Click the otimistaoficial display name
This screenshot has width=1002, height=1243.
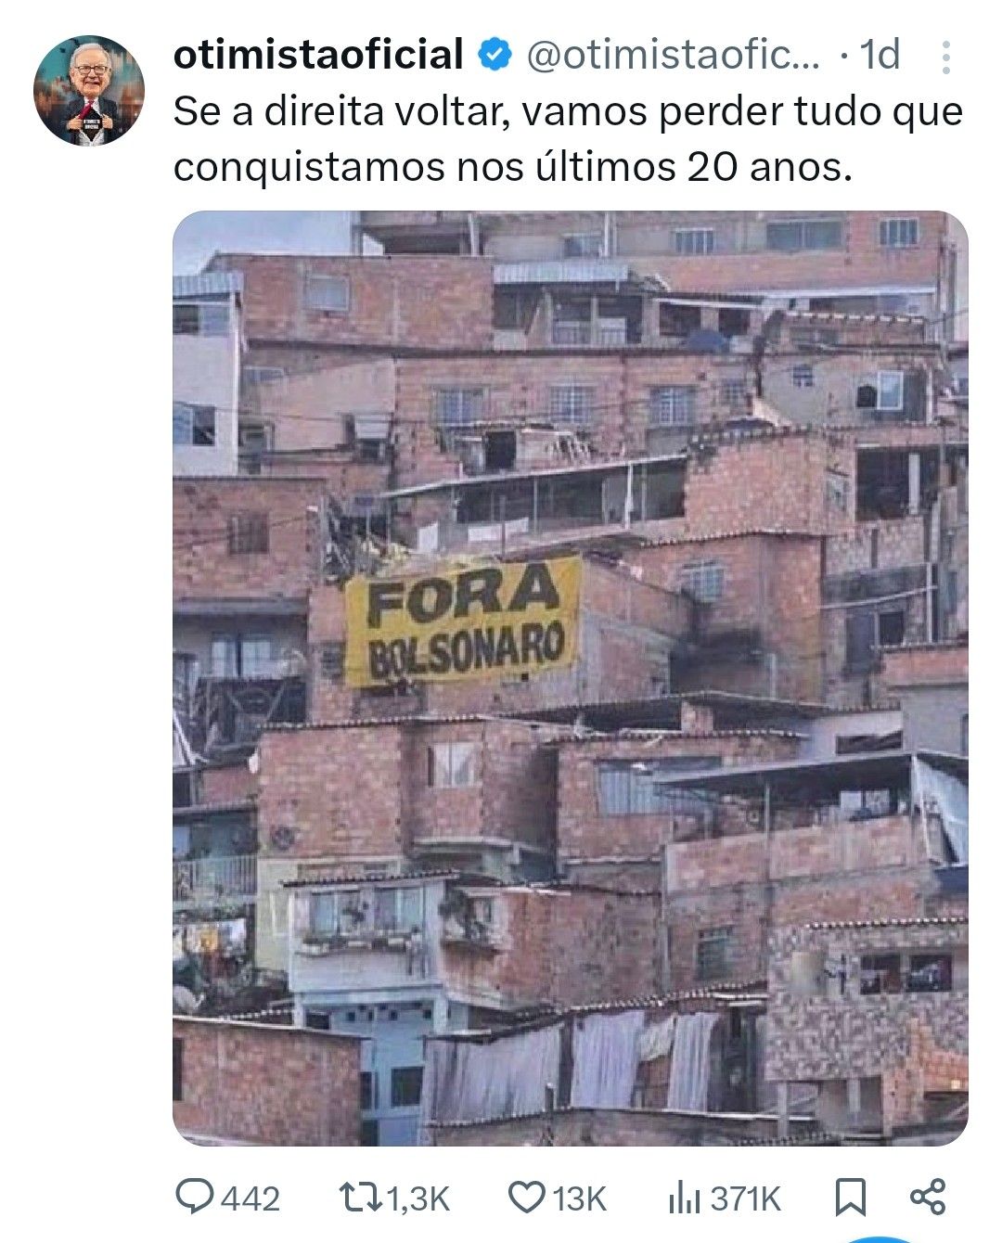point(318,56)
